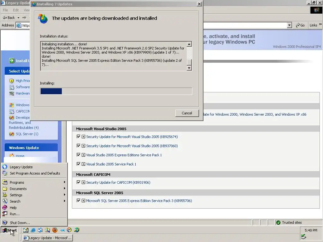This screenshot has width=323, height=242.
Task: Click the Trusted sites zone indicator
Action: 289,222
